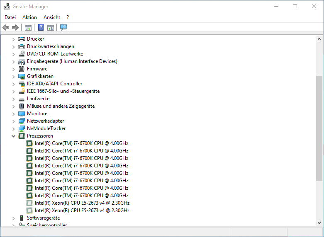The image size is (324, 237).
Task: Select the Firmware chip icon
Action: pos(22,69)
